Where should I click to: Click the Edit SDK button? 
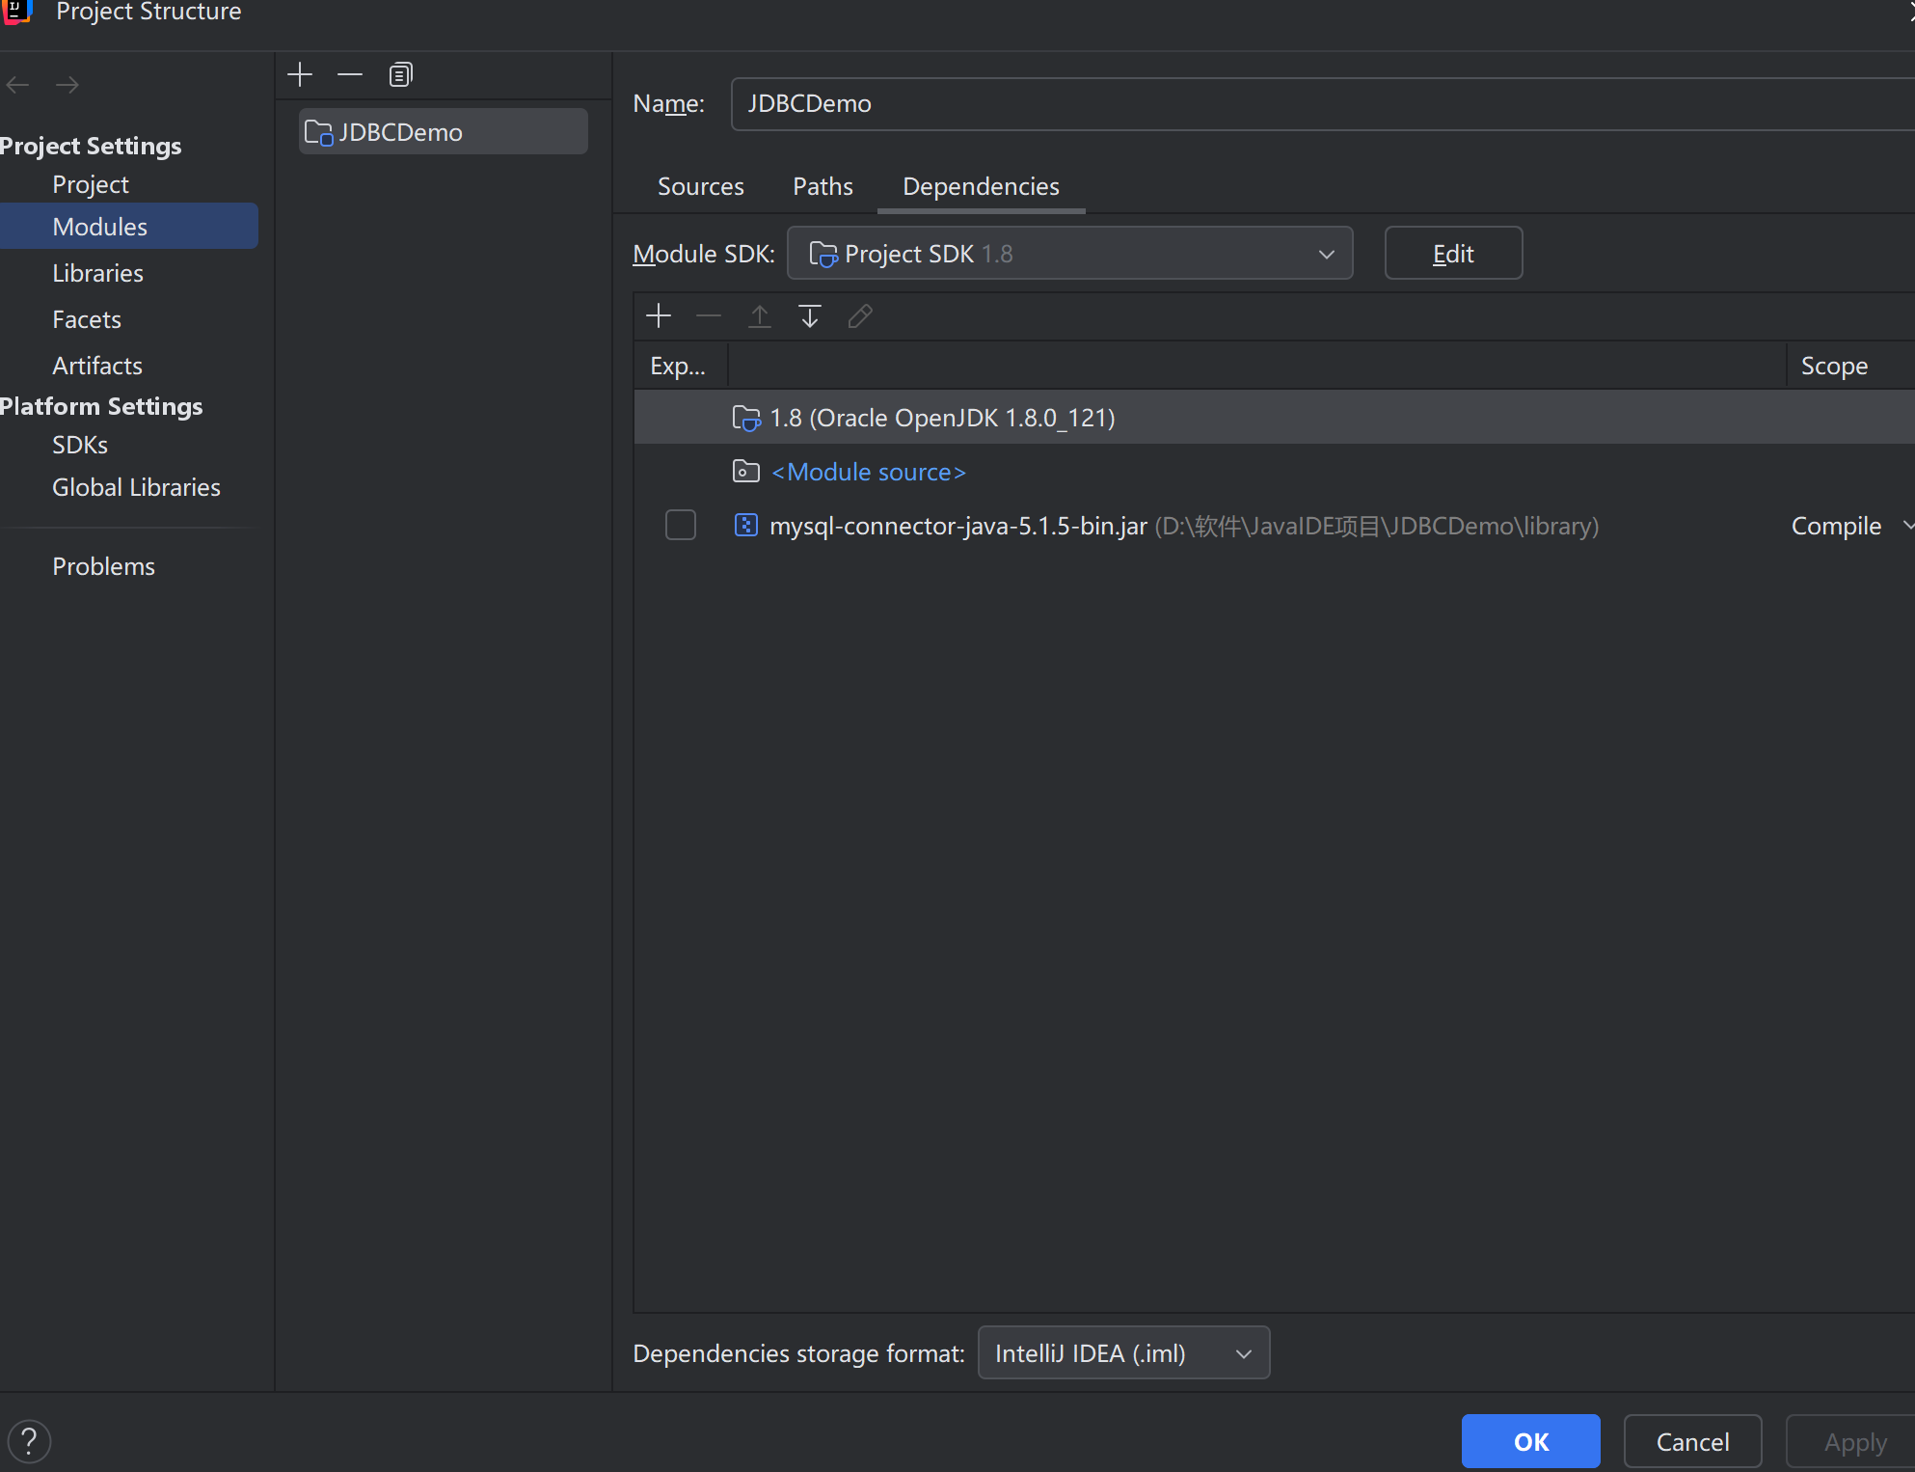point(1452,254)
